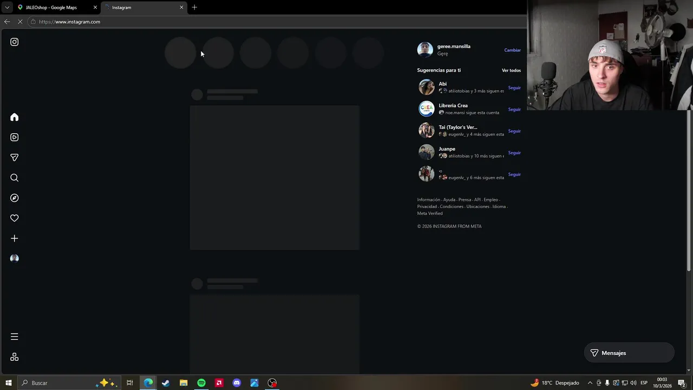Open the More hamburger menu
This screenshot has width=693, height=390.
(15, 337)
